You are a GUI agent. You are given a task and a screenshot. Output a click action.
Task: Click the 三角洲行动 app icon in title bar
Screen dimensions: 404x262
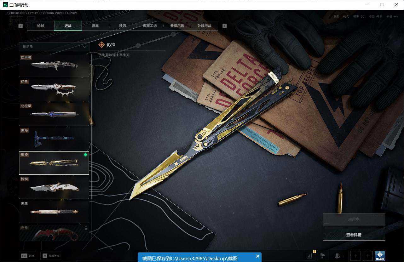5,5
